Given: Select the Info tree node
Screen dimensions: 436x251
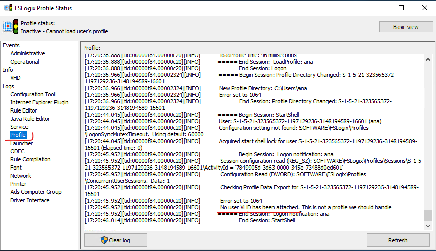Looking at the screenshot, I should pos(8,70).
